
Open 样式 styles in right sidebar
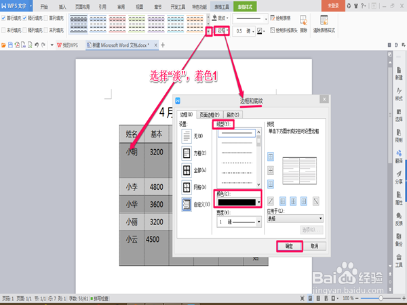point(399,94)
